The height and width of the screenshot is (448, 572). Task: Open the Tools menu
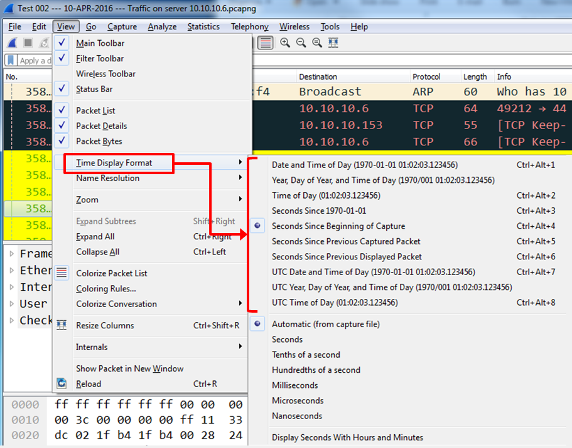[x=330, y=26]
